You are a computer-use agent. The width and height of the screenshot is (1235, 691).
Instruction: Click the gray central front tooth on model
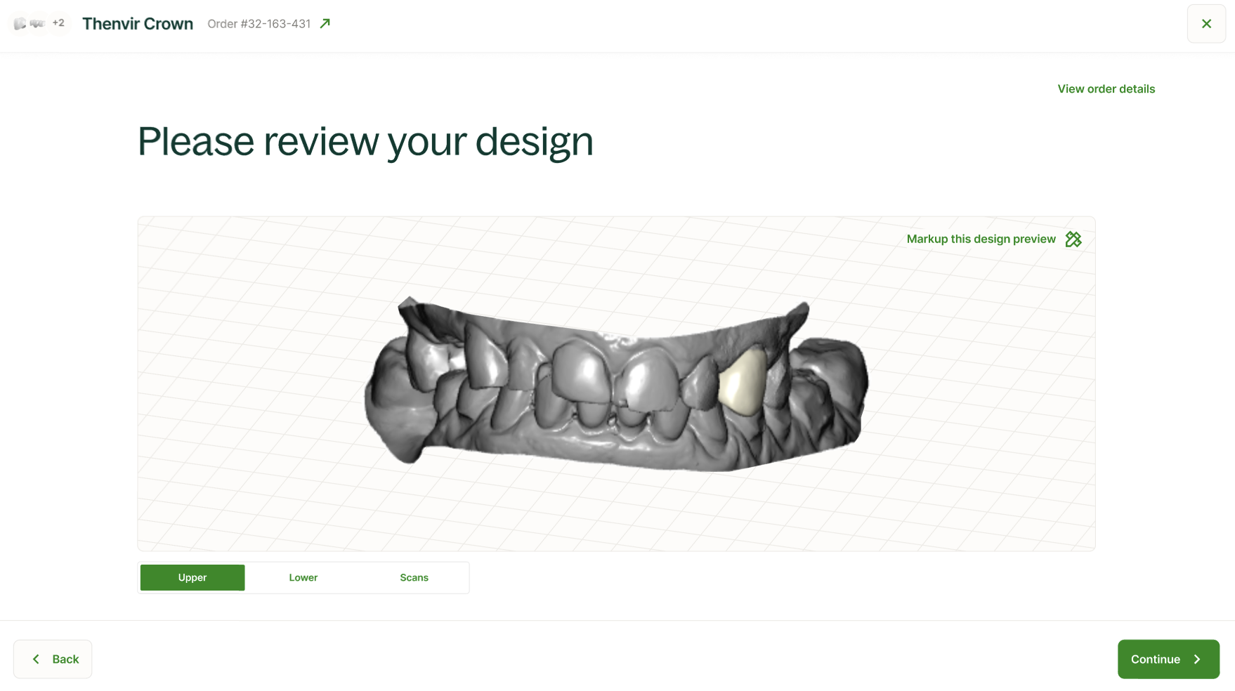coord(580,372)
